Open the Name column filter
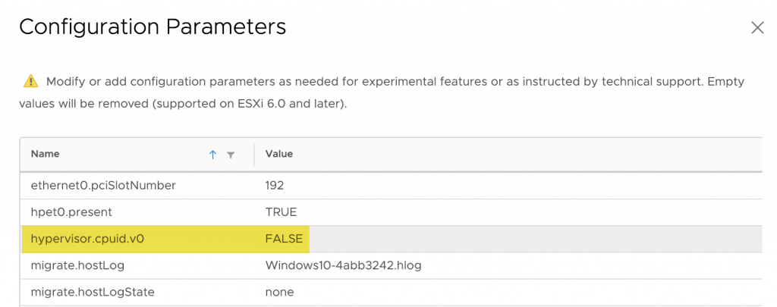777x307 pixels. point(231,155)
